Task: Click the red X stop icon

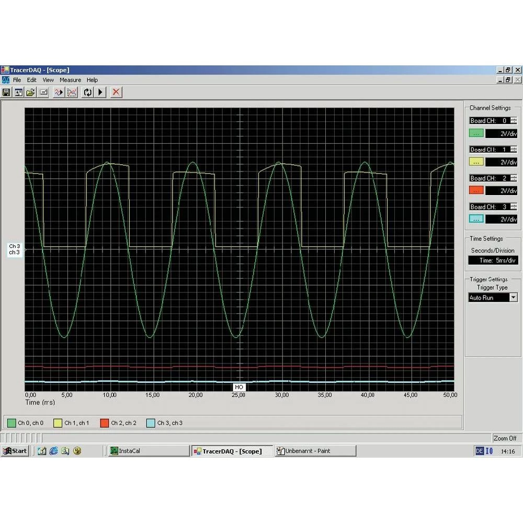Action: [116, 92]
